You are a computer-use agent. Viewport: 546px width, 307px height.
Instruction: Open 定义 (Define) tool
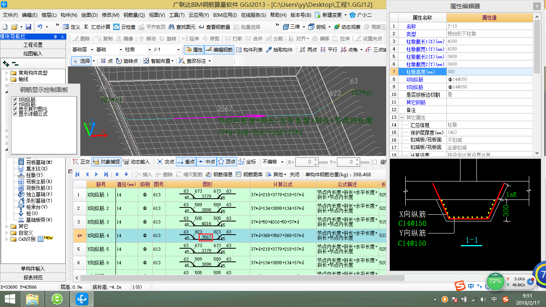[x=72, y=27]
